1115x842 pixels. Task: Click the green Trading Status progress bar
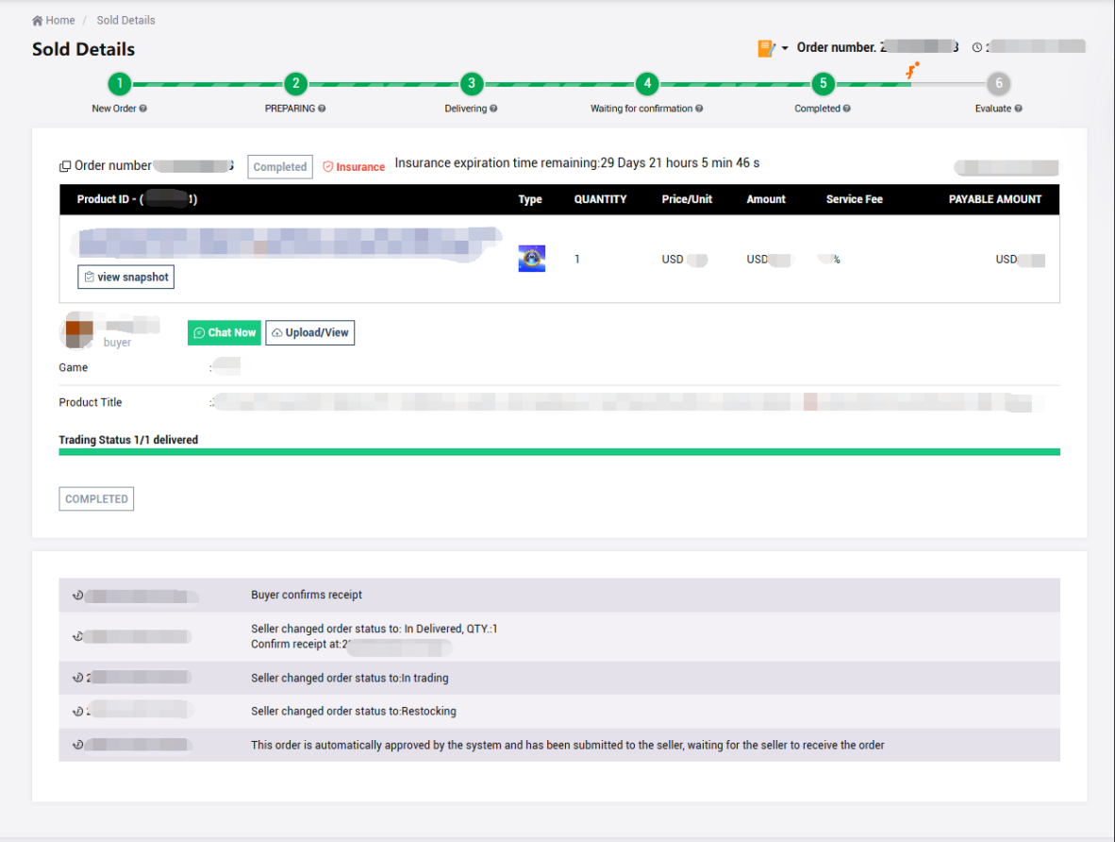coord(558,452)
